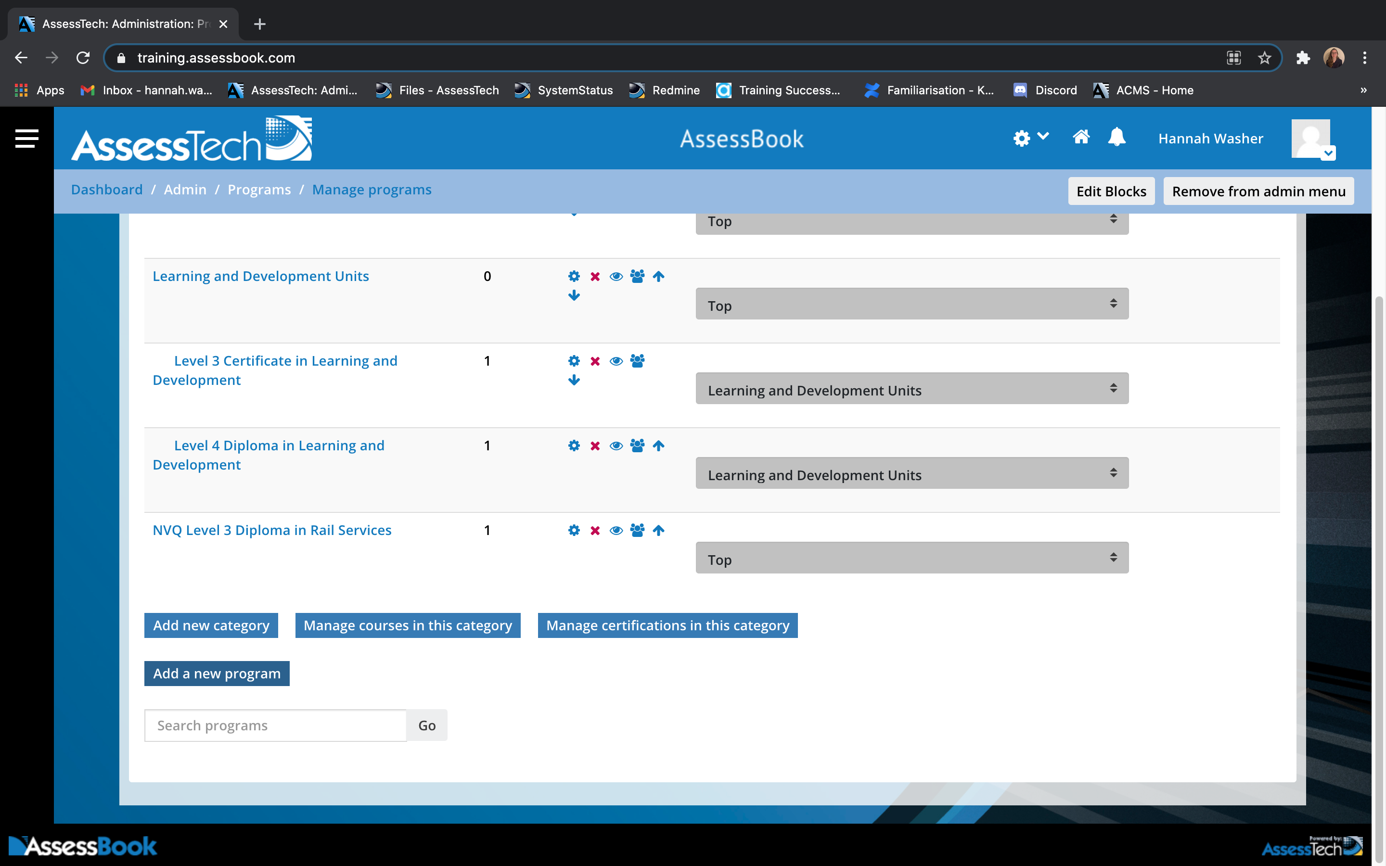
Task: Open role assignment icon for Learning and Development Units
Action: [638, 276]
